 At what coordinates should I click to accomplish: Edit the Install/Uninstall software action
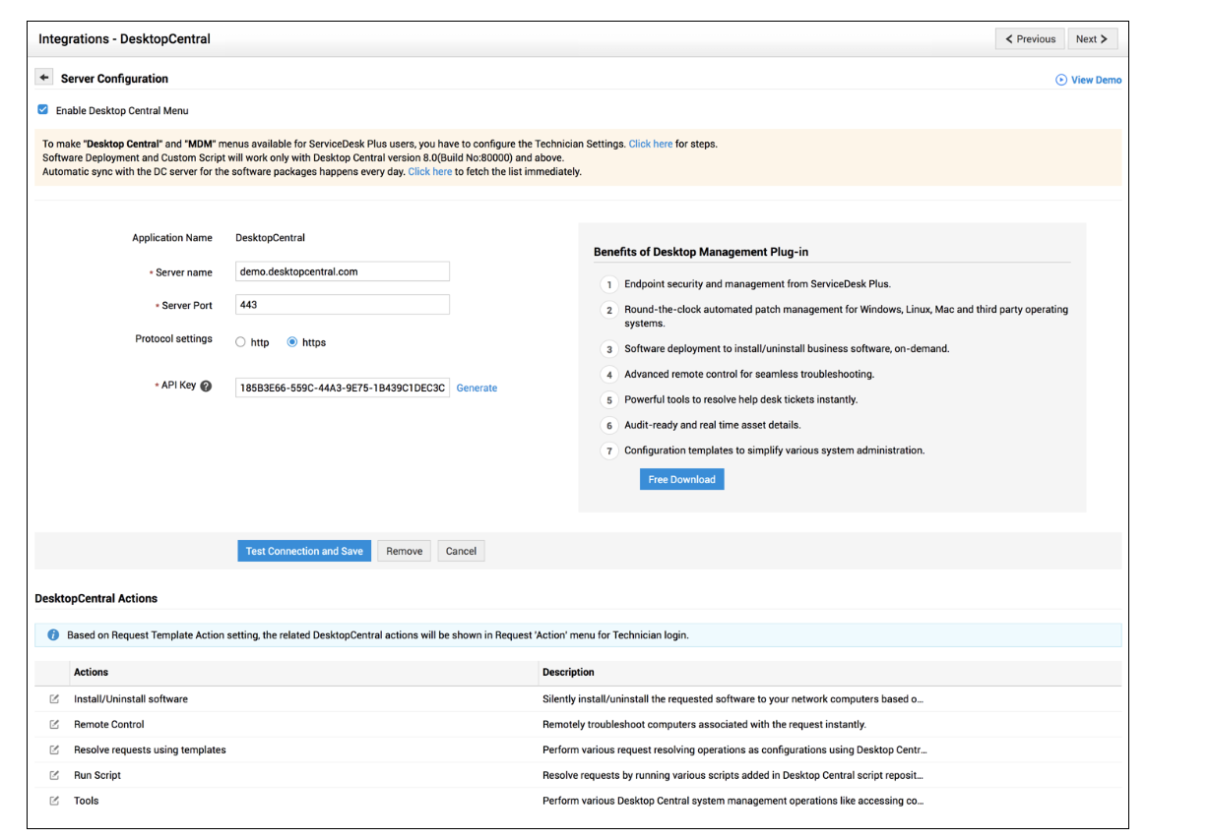click(55, 699)
